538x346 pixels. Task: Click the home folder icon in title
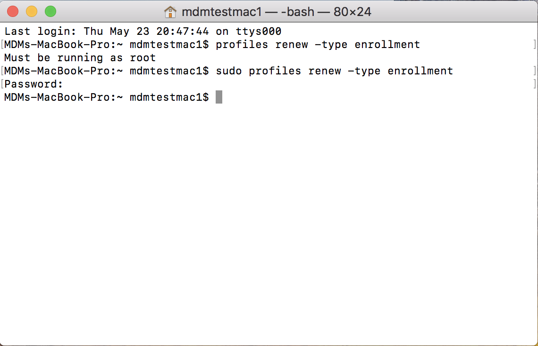tap(170, 12)
